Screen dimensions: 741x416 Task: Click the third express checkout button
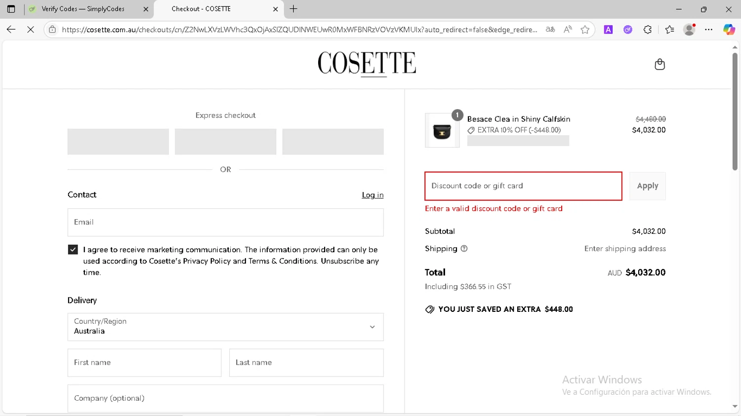[333, 142]
